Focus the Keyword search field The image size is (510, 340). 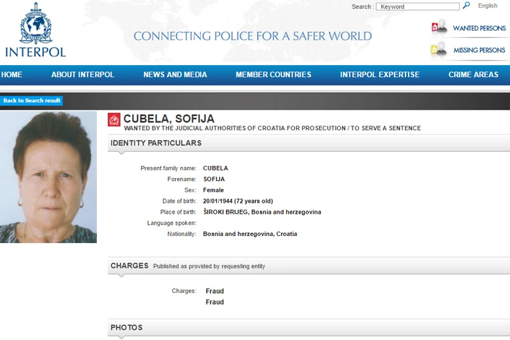pyautogui.click(x=418, y=6)
